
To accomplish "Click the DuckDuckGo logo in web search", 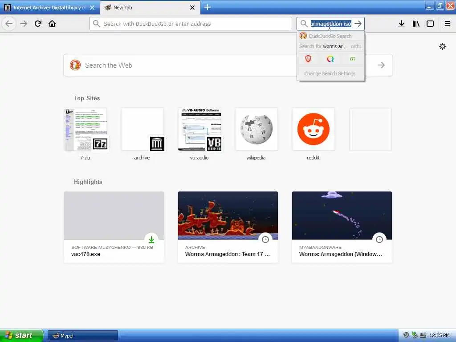I will coord(75,65).
